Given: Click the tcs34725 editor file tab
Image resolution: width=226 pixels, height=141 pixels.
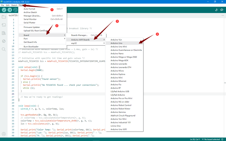Looking at the screenshot, I should point(13,16).
